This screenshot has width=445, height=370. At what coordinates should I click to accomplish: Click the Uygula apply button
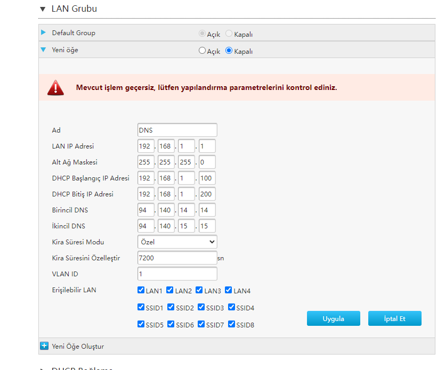334,318
